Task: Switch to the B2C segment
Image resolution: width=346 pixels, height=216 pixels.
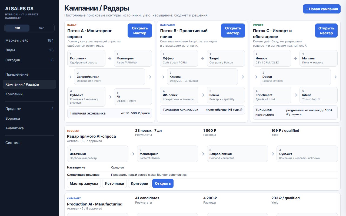Action: (42, 28)
